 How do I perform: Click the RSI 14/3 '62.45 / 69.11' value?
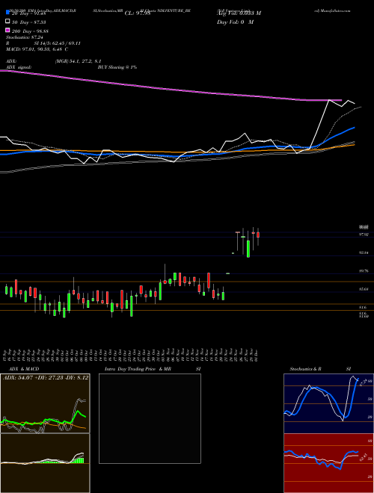click(65, 43)
